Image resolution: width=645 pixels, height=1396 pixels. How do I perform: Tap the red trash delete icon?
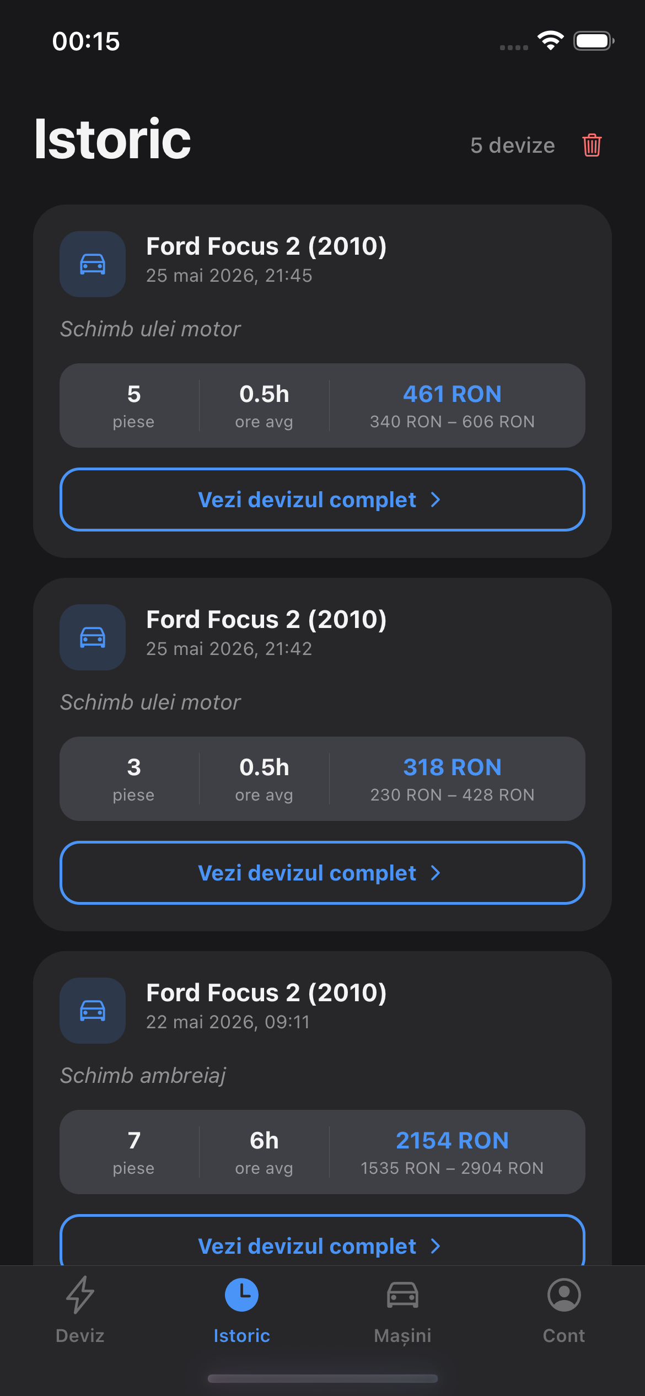pyautogui.click(x=592, y=145)
